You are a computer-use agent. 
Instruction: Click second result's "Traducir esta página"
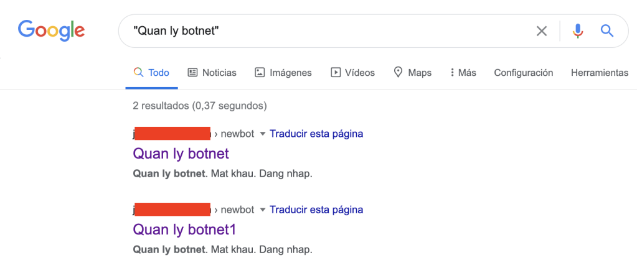316,210
